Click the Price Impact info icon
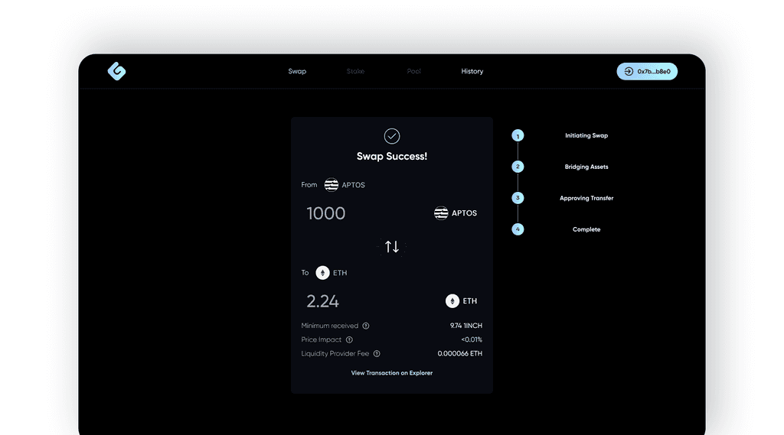Screen dimensions: 784x435 pyautogui.click(x=349, y=339)
